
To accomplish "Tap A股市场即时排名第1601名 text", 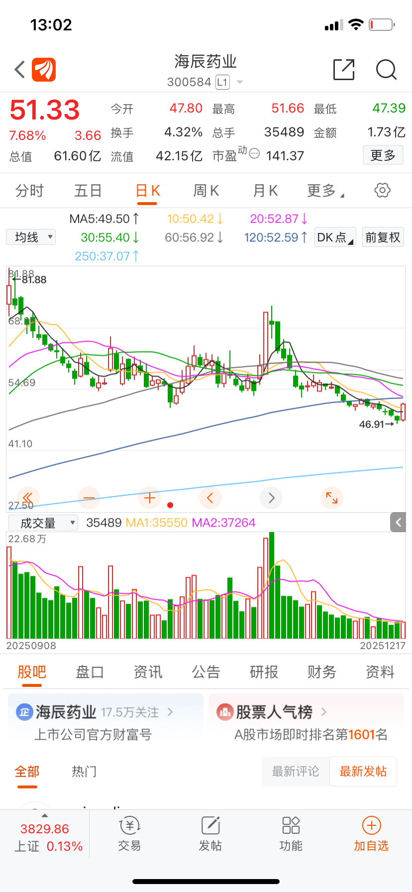I will point(311,735).
